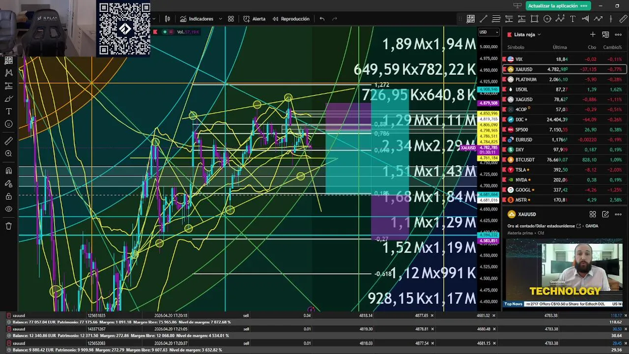Screen dimensions: 629x354
Task: Select the Gann box favorite tool
Action: click(471, 19)
